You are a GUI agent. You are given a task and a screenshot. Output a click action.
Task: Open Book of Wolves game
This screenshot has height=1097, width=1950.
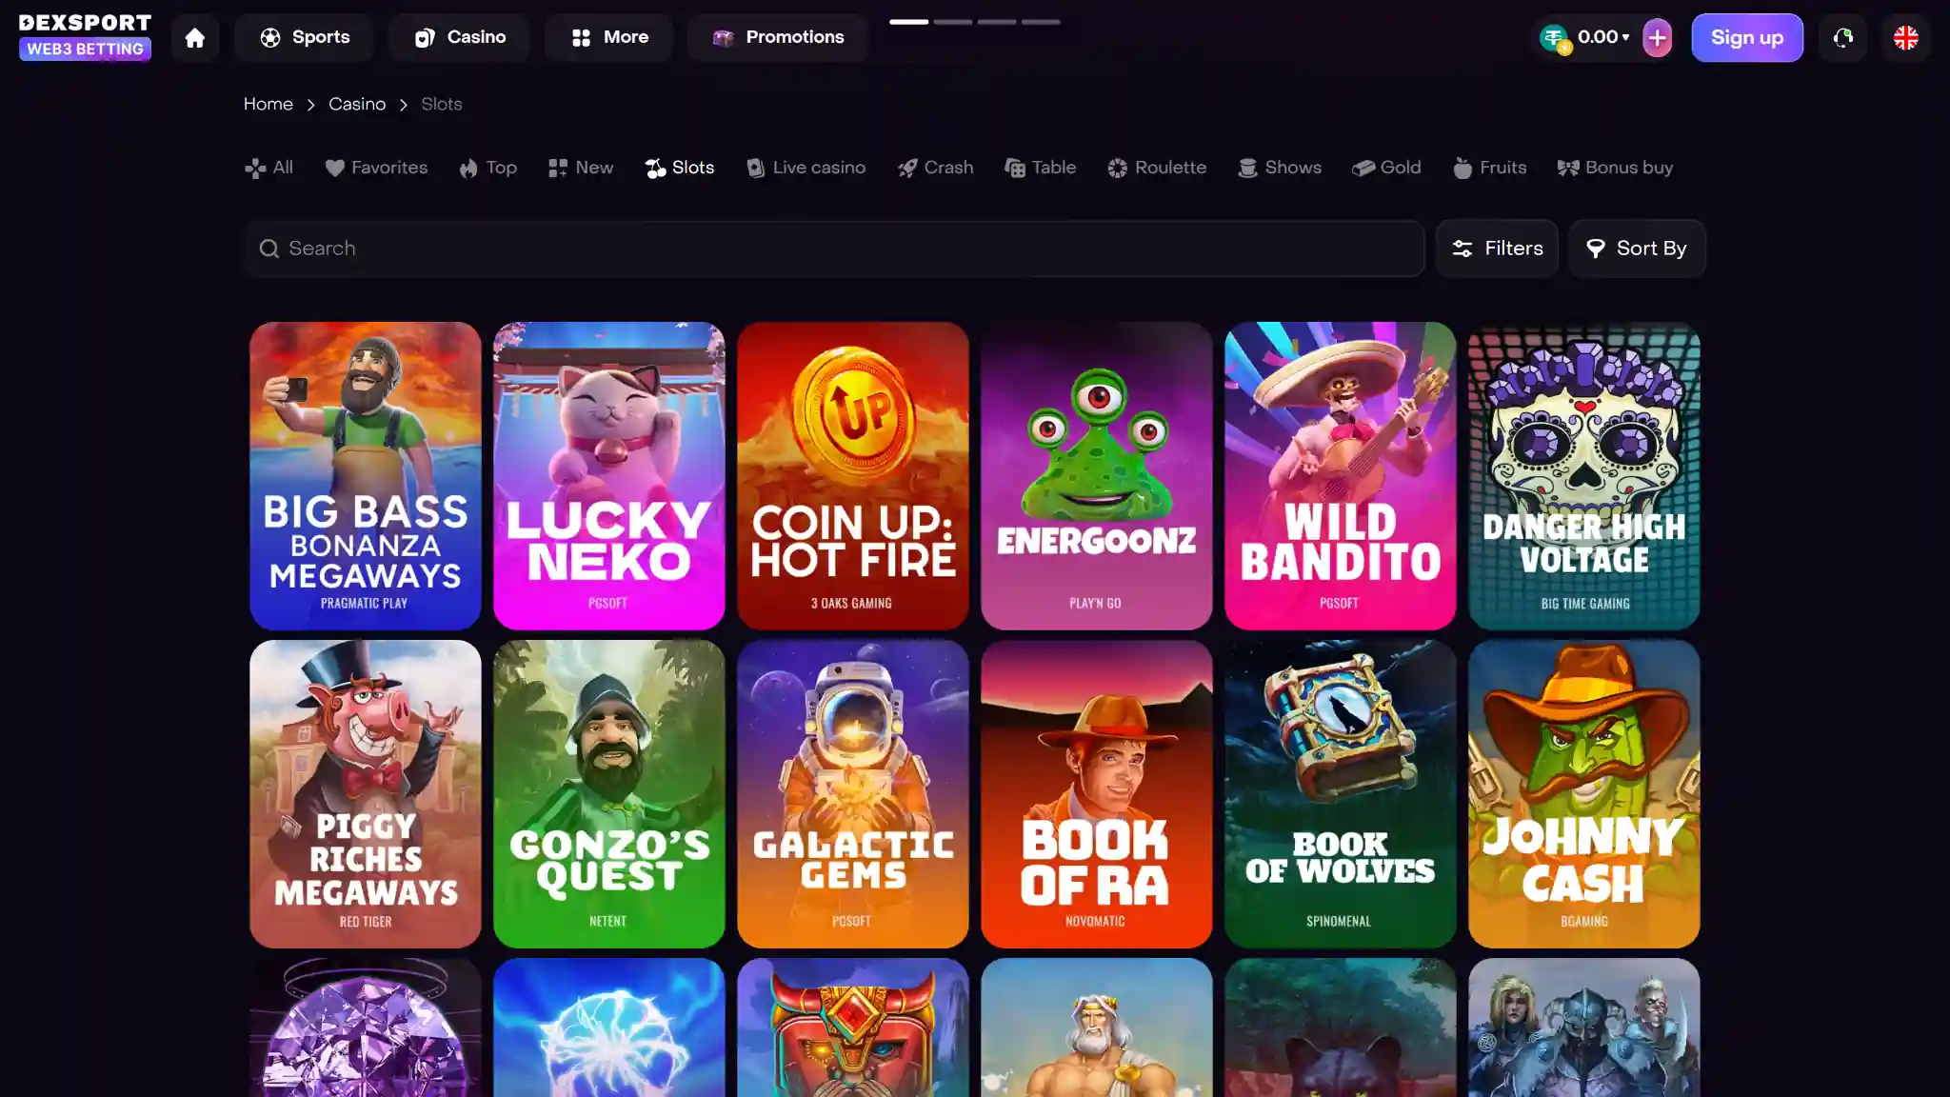pyautogui.click(x=1341, y=794)
